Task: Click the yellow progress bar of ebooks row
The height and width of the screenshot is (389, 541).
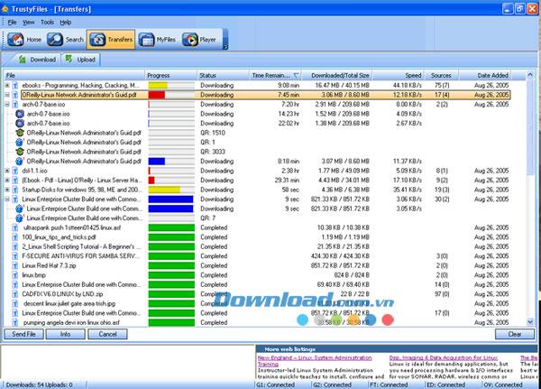Action: tap(158, 86)
